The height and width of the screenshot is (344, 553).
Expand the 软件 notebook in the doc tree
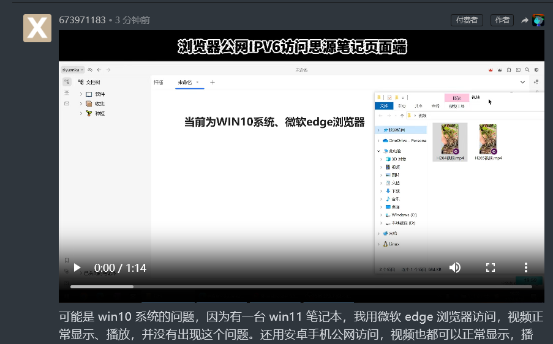(x=81, y=94)
